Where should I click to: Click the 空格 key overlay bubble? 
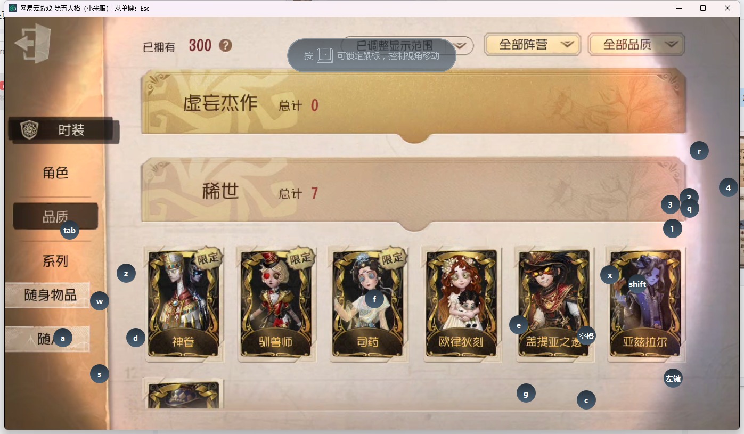pyautogui.click(x=586, y=335)
